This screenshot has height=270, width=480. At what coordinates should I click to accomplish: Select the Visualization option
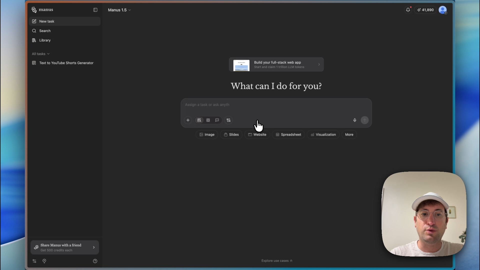(x=323, y=134)
